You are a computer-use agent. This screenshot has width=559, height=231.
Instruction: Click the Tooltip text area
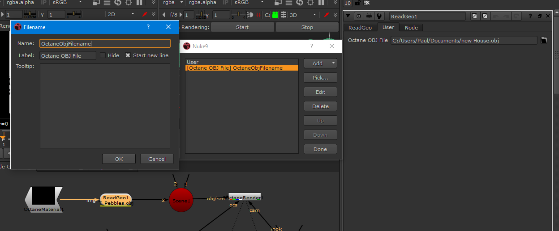[105, 106]
